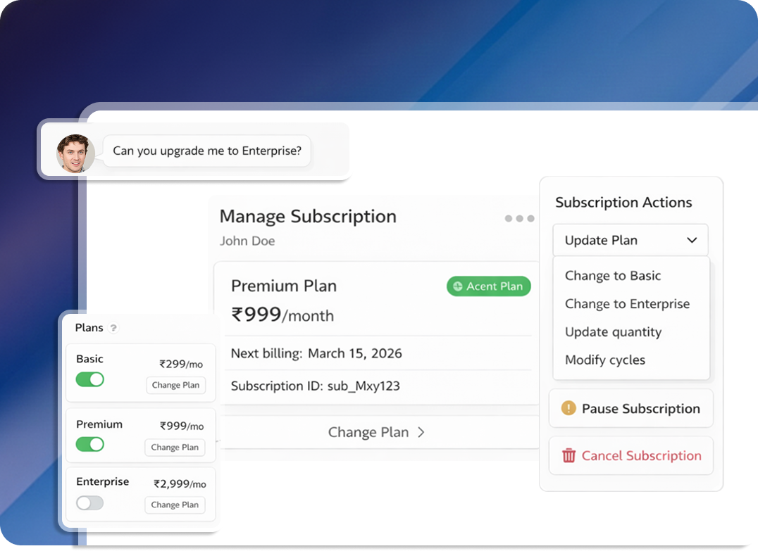The image size is (758, 551).
Task: Click Pause Subscription
Action: (x=630, y=408)
